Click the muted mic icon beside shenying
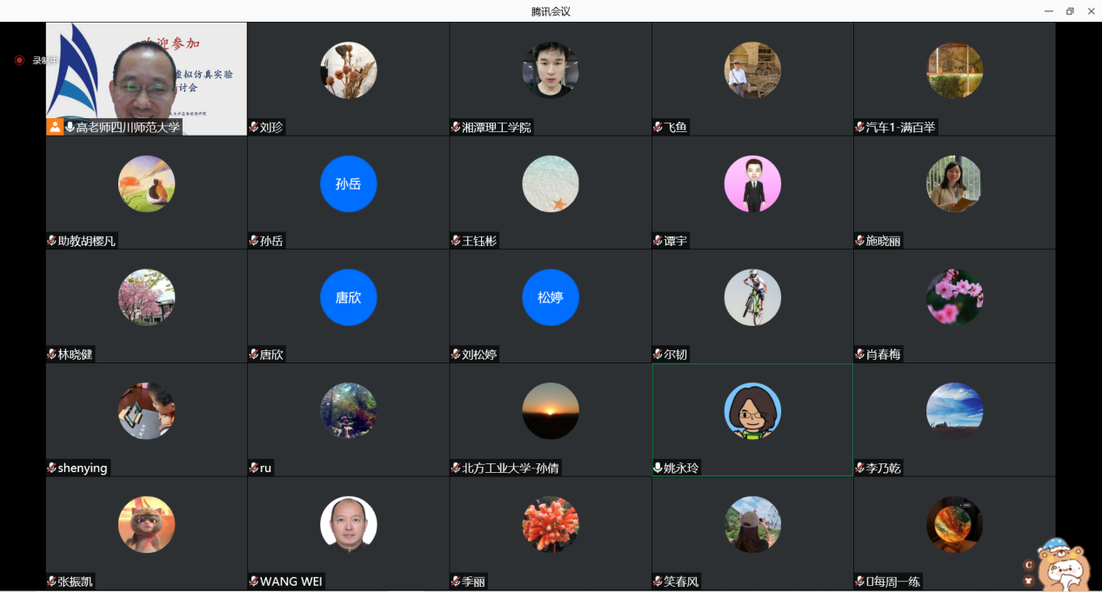Screen dimensions: 1102x592 [x=52, y=468]
